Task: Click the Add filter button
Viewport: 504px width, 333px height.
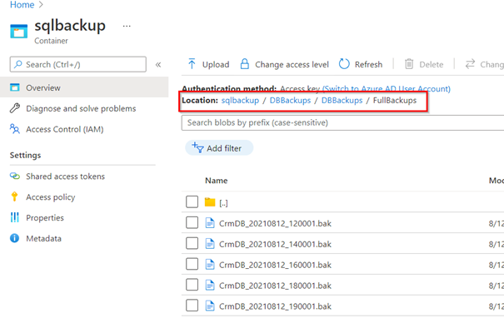Action: coord(219,147)
